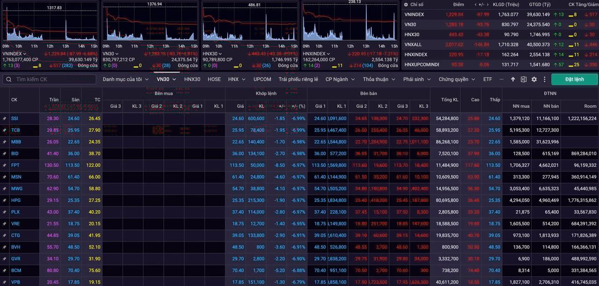The width and height of the screenshot is (599, 286).
Task: Open the Chứng quyền dropdown
Action: coord(457,79)
